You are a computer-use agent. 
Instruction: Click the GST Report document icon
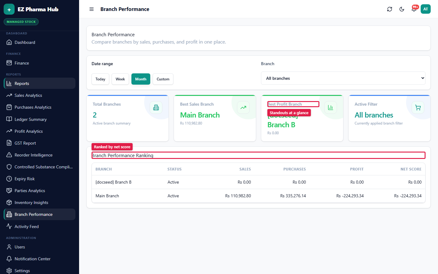pyautogui.click(x=9, y=143)
